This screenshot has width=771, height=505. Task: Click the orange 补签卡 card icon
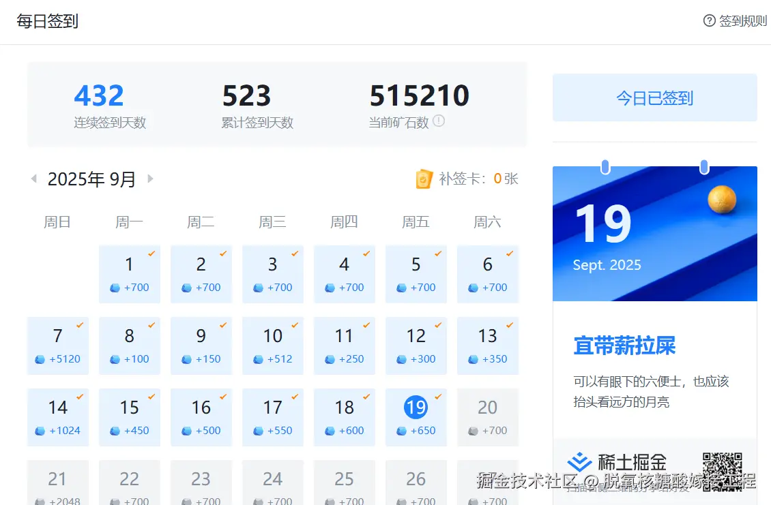click(x=424, y=179)
